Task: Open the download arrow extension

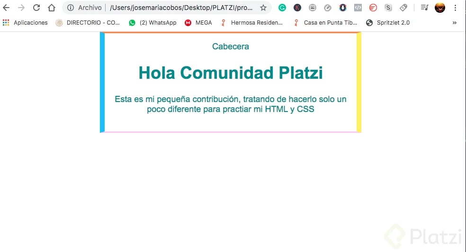Action: click(x=343, y=8)
